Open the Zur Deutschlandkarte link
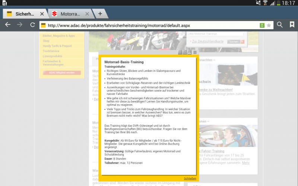The height and width of the screenshot is (186, 298). [x=208, y=41]
